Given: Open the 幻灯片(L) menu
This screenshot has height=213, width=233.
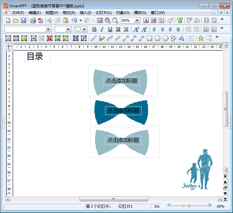Looking at the screenshot, I should (103, 13).
